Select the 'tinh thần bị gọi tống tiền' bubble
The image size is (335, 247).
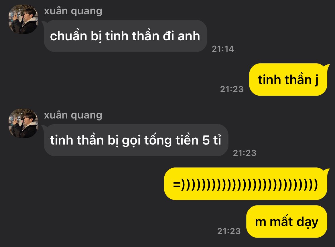coord(136,140)
